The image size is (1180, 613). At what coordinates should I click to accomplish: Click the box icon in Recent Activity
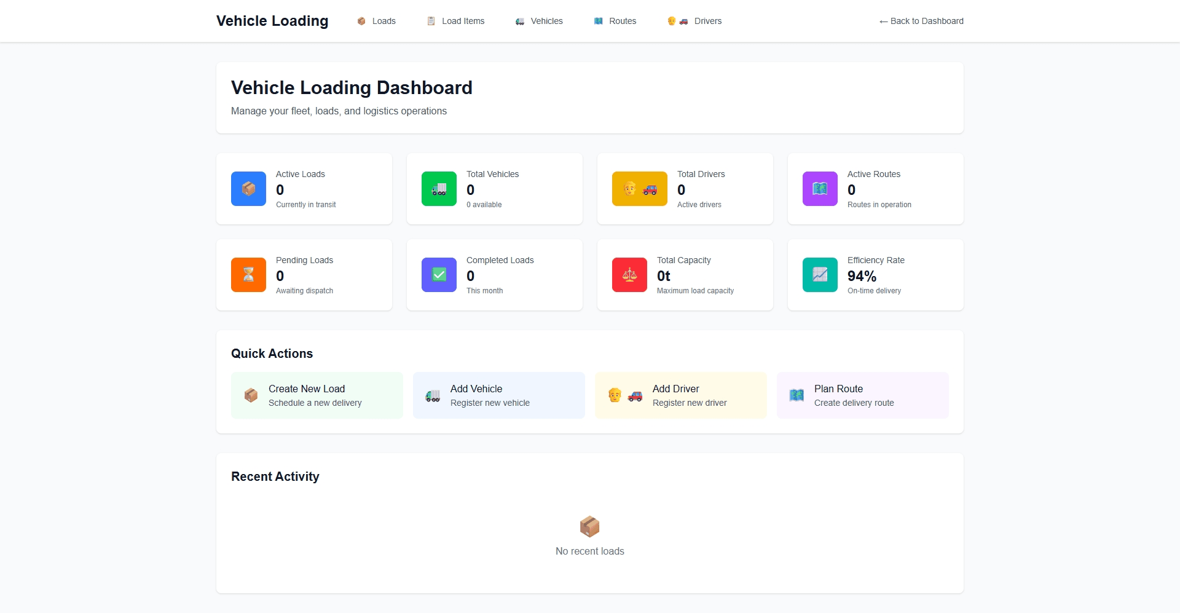click(x=589, y=526)
